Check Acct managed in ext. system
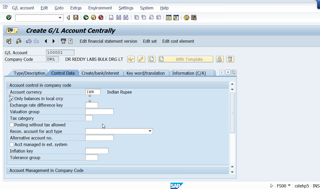Screen dimensions: 320x189 tap(12, 144)
